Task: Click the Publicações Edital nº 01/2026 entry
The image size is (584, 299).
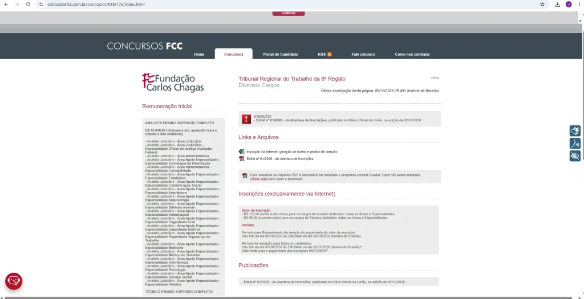Action: pos(323,282)
